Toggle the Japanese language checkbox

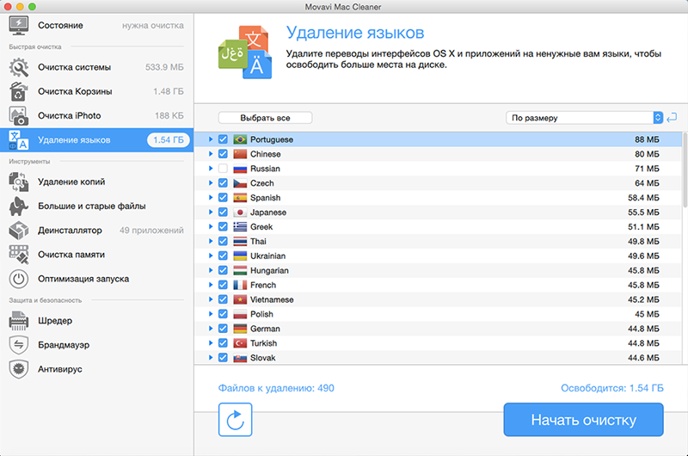223,213
